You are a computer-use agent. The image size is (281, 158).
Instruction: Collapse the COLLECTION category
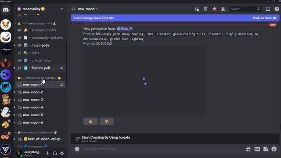point(37,133)
